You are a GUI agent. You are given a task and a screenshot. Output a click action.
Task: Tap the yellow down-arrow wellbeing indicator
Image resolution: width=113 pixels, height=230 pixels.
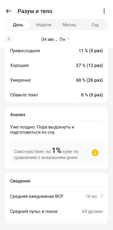pos(95,153)
